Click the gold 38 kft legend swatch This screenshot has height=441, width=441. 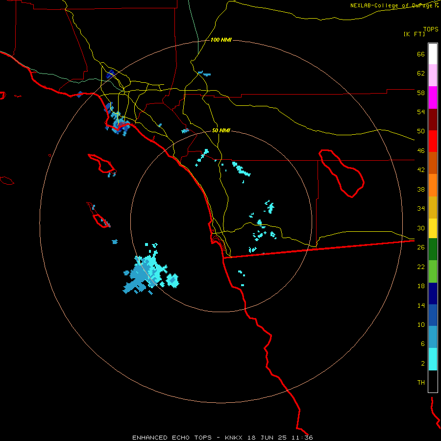click(433, 207)
